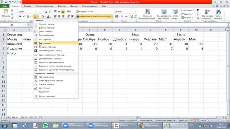Switch to sheet tab Лист2
Viewport: 230px width, 129px height.
(x=24, y=117)
